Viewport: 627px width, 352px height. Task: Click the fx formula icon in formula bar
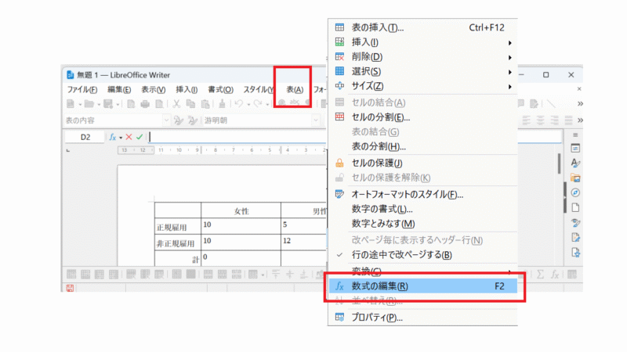point(112,138)
